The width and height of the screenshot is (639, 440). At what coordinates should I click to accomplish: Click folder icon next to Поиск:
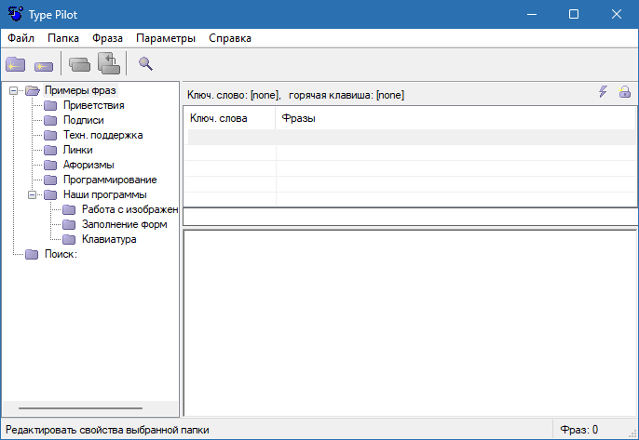pyautogui.click(x=32, y=254)
